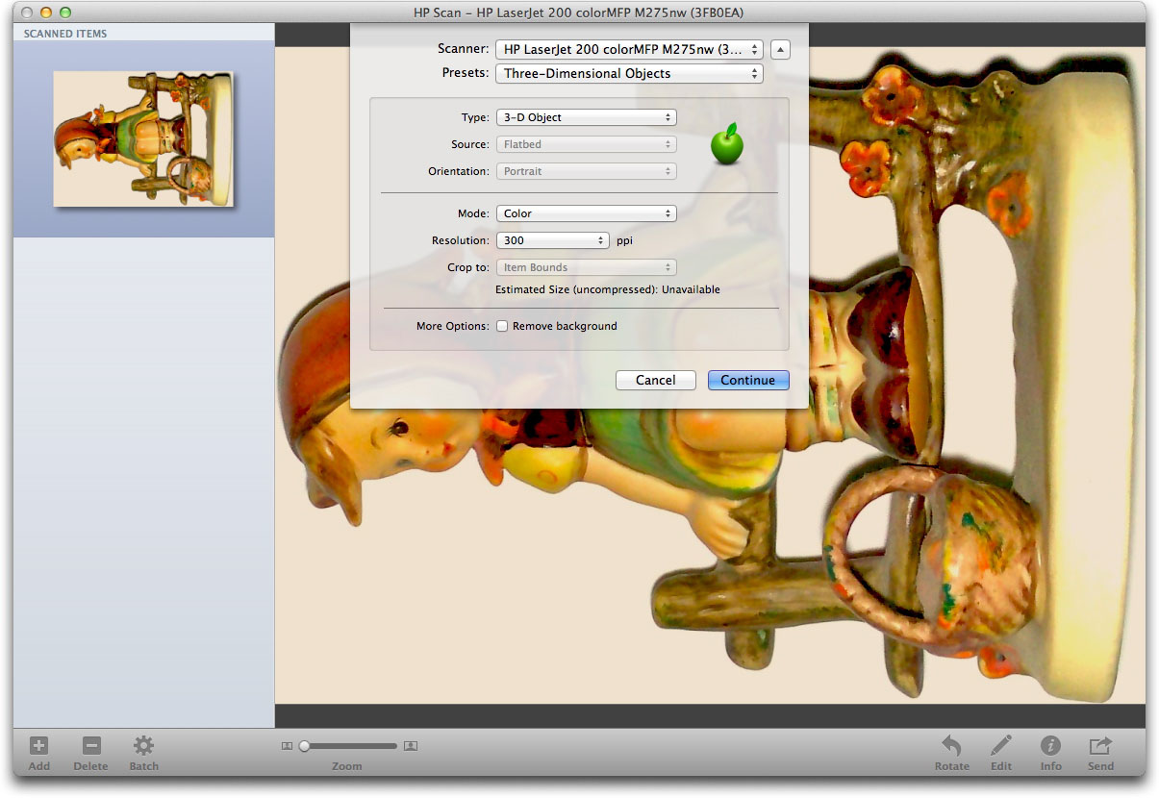Image resolution: width=1159 pixels, height=798 pixels.
Task: Open the Presets dropdown
Action: [x=628, y=74]
